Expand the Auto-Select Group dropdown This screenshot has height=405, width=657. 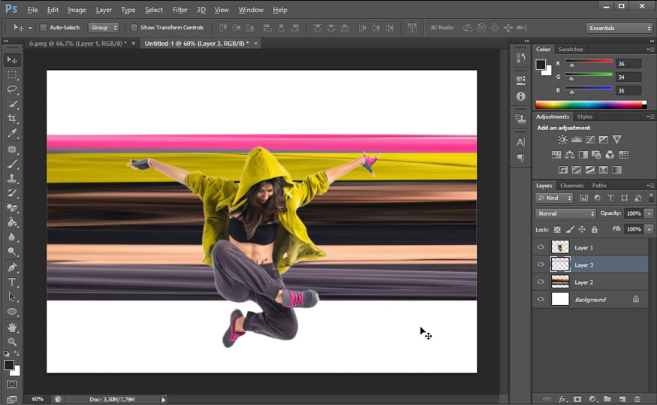104,28
